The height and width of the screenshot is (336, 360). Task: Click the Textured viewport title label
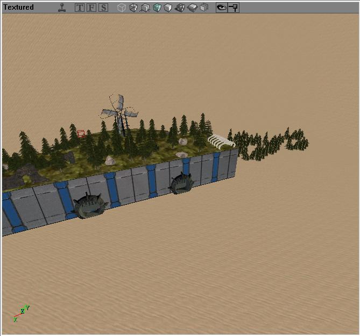click(x=19, y=8)
